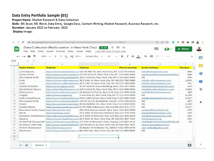Open the Sheet1 tab menu arrow
The image size is (214, 161).
(46, 145)
